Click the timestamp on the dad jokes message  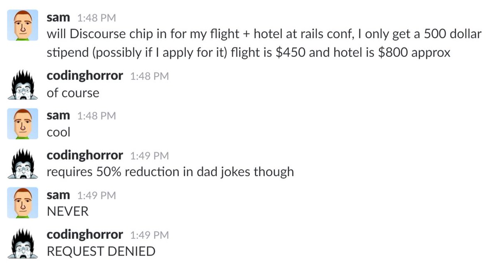(149, 156)
